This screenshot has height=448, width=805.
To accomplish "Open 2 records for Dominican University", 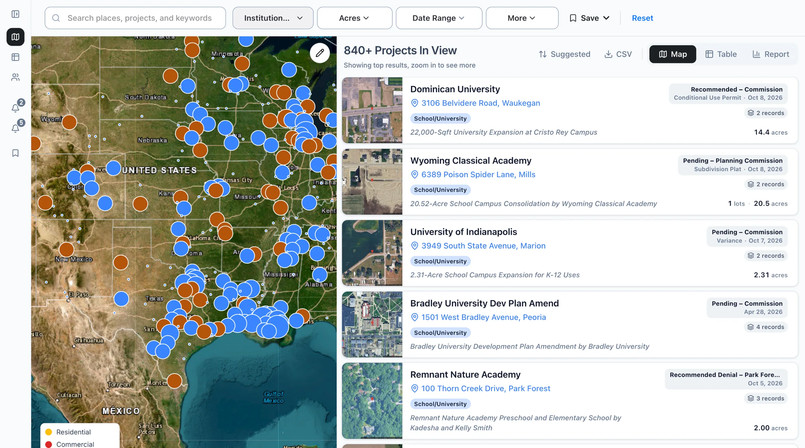I will pos(766,113).
